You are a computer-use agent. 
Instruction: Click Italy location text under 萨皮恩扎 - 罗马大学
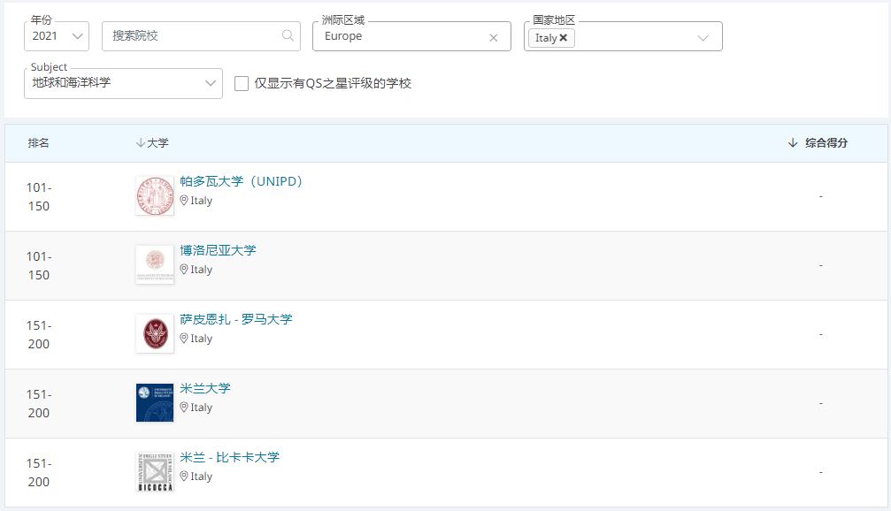point(201,339)
